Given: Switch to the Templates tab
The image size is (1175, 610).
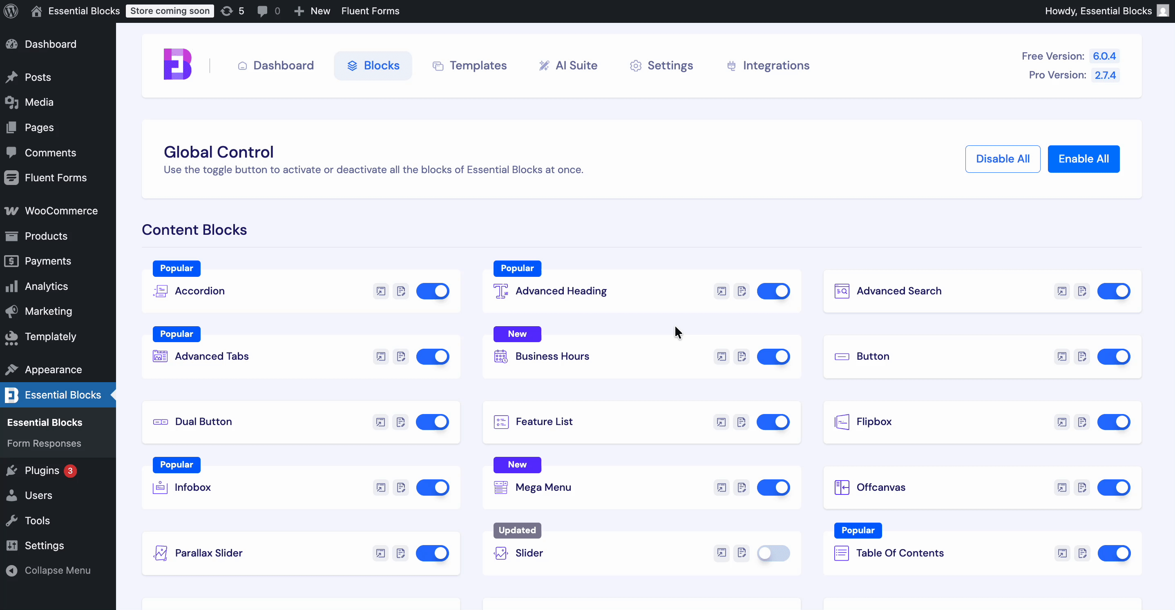Looking at the screenshot, I should click(x=470, y=65).
